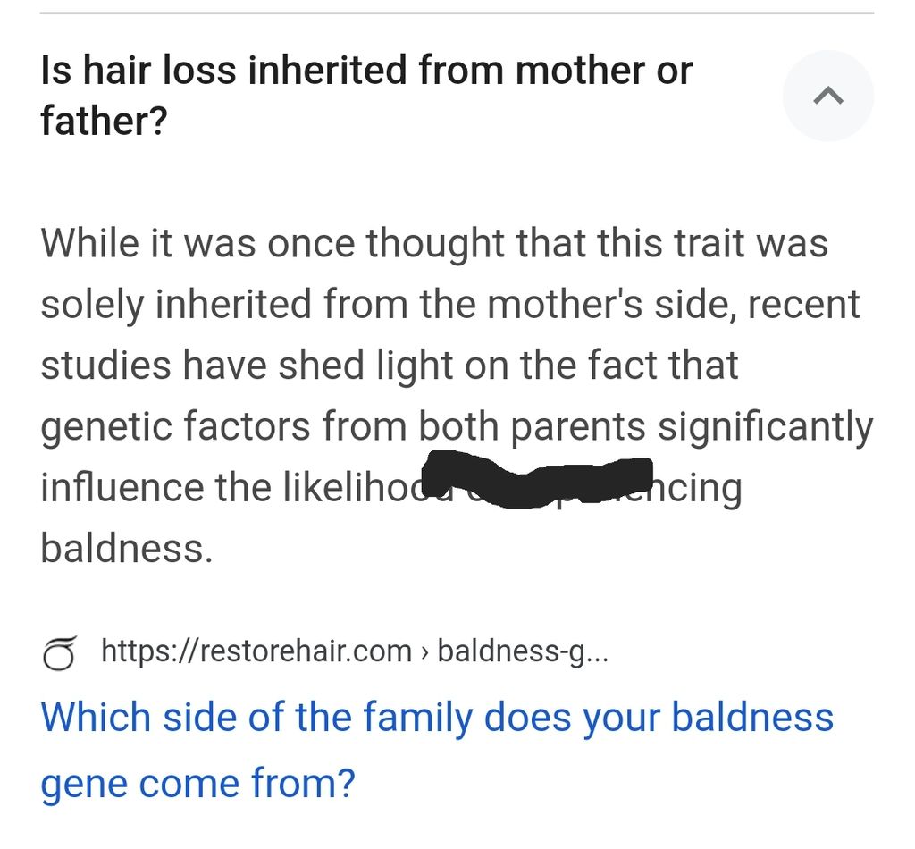Click the black scribble redaction mark
This screenshot has height=849, width=915.
click(x=537, y=479)
